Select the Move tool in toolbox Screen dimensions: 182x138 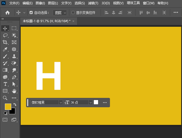pos(5,28)
